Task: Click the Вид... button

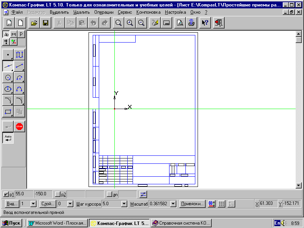Action: [12, 204]
